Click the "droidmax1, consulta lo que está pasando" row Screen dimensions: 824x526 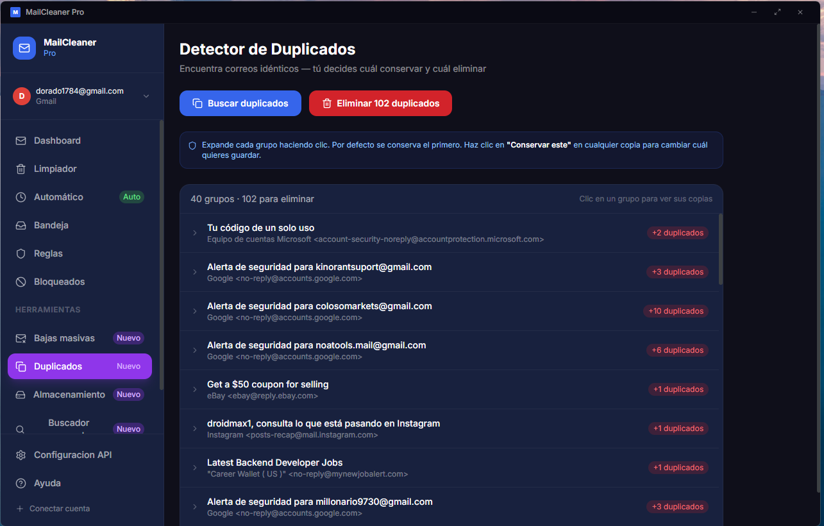[x=450, y=428]
